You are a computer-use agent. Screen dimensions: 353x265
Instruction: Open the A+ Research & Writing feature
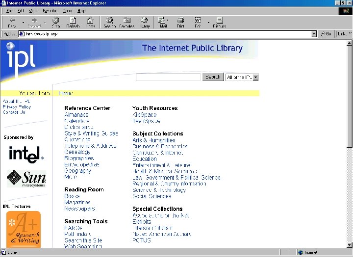click(x=24, y=229)
